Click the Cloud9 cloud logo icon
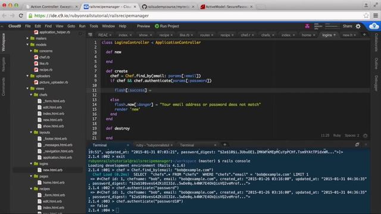This screenshot has height=214, width=381. point(374,26)
